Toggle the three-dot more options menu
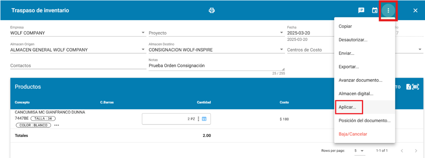This screenshot has height=158, width=425. pos(388,11)
